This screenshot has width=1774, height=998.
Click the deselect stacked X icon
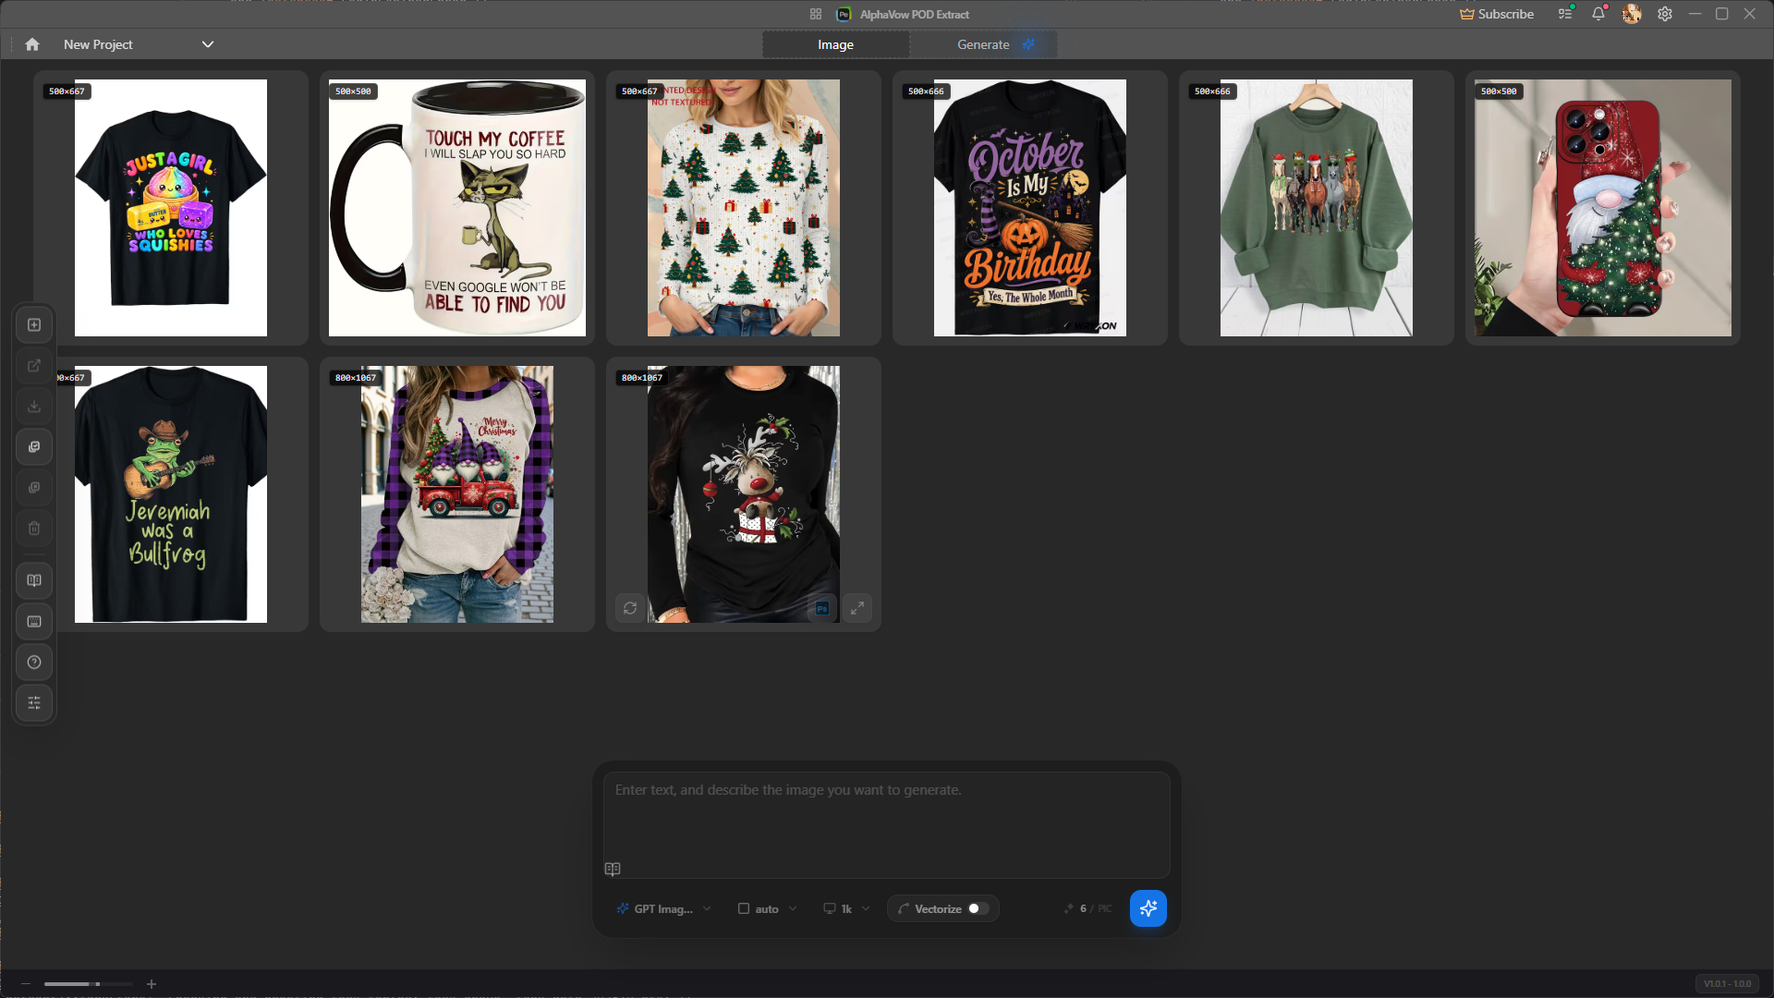click(34, 488)
